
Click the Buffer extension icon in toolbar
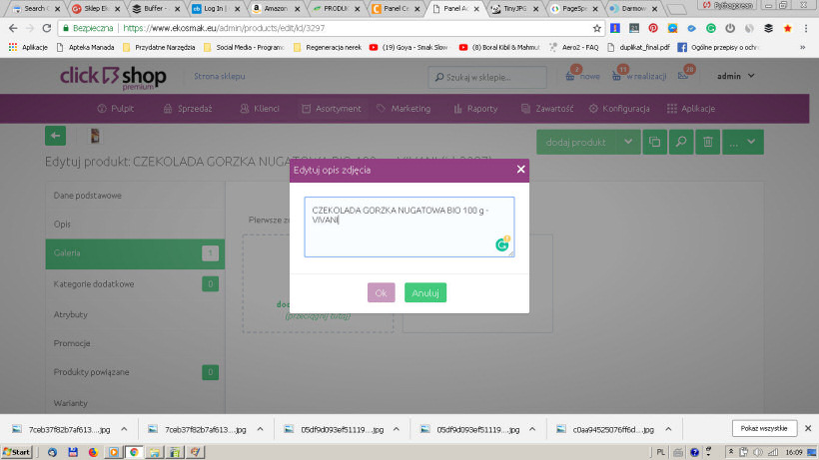click(768, 28)
